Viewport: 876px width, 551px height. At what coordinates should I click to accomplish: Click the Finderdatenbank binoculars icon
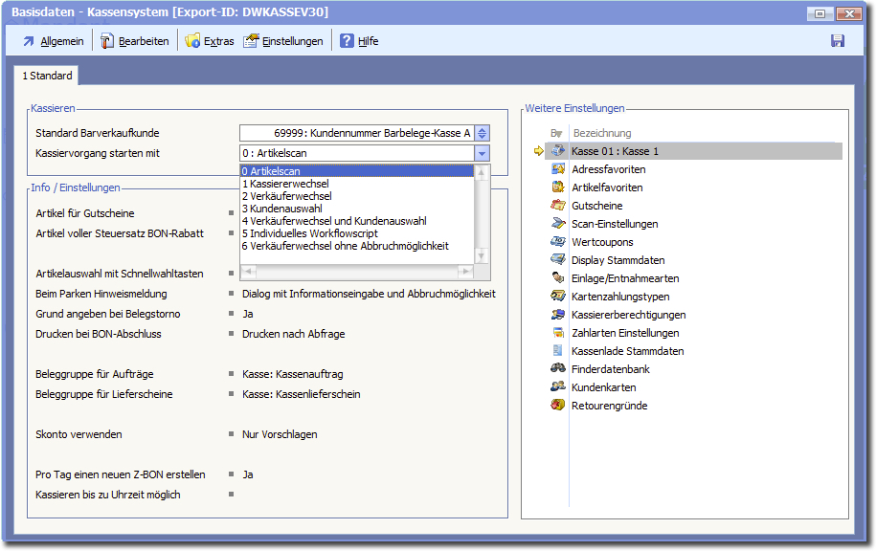coord(558,369)
